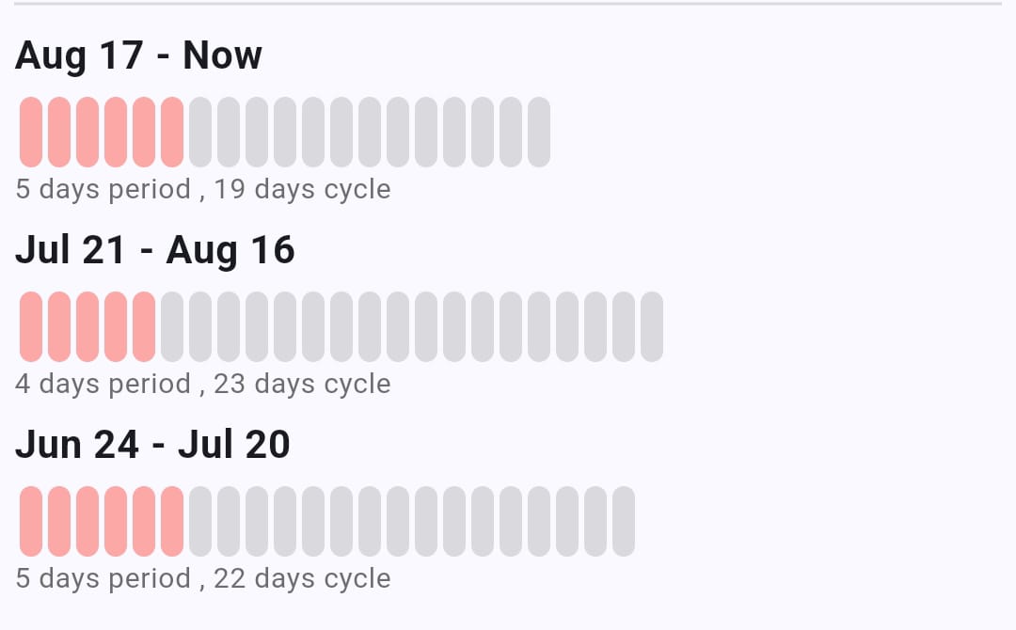Click last gray day bar in Aug 17 cycle

coord(539,132)
